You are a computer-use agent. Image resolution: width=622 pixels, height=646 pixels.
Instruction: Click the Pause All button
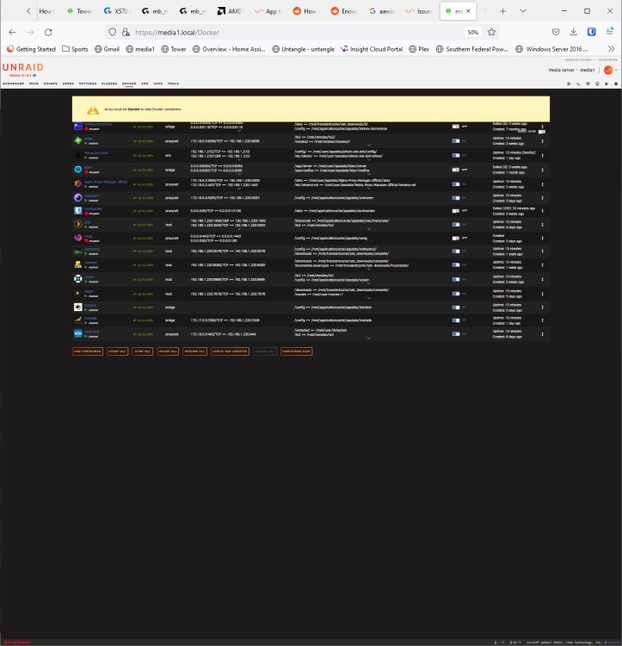click(168, 351)
